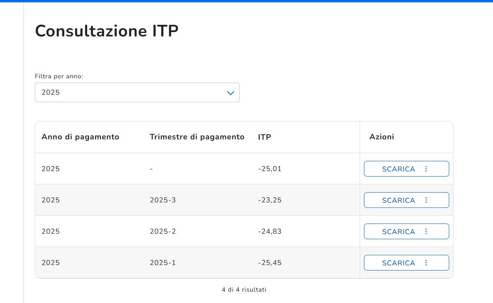493x303 pixels.
Task: Click three-dot menu icon in 2025-3 row
Action: pos(426,200)
